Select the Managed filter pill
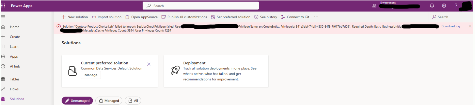475x105 pixels. [x=109, y=101]
